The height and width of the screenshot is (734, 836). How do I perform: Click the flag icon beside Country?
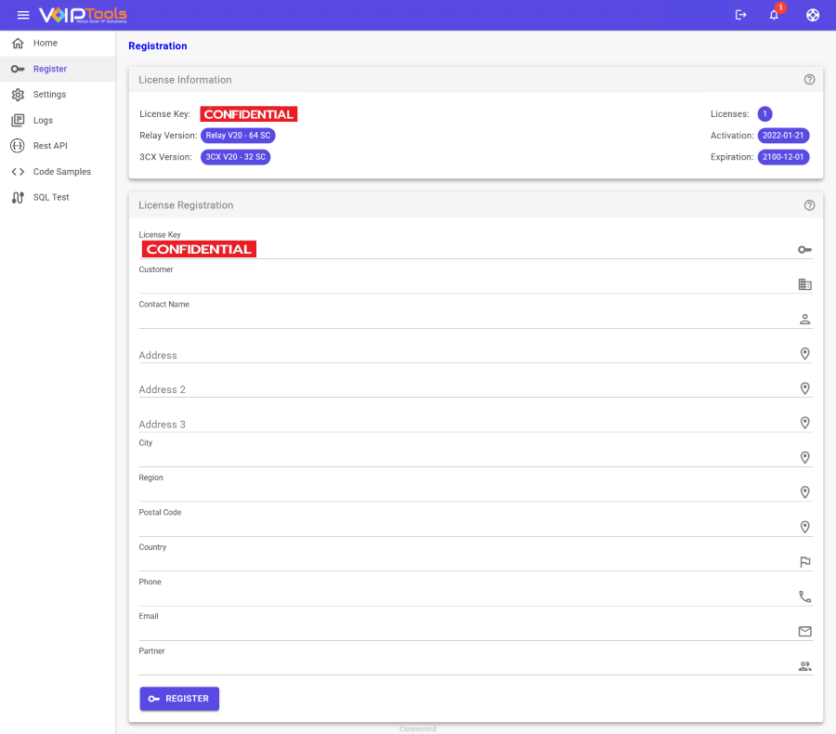[804, 562]
